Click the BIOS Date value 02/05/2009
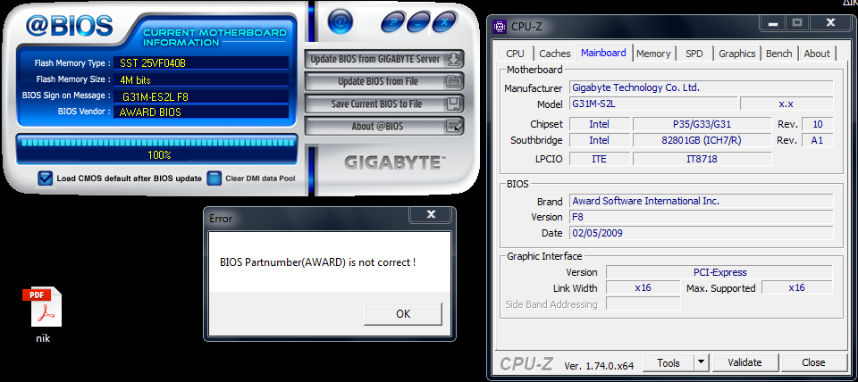The image size is (858, 382). pos(702,233)
